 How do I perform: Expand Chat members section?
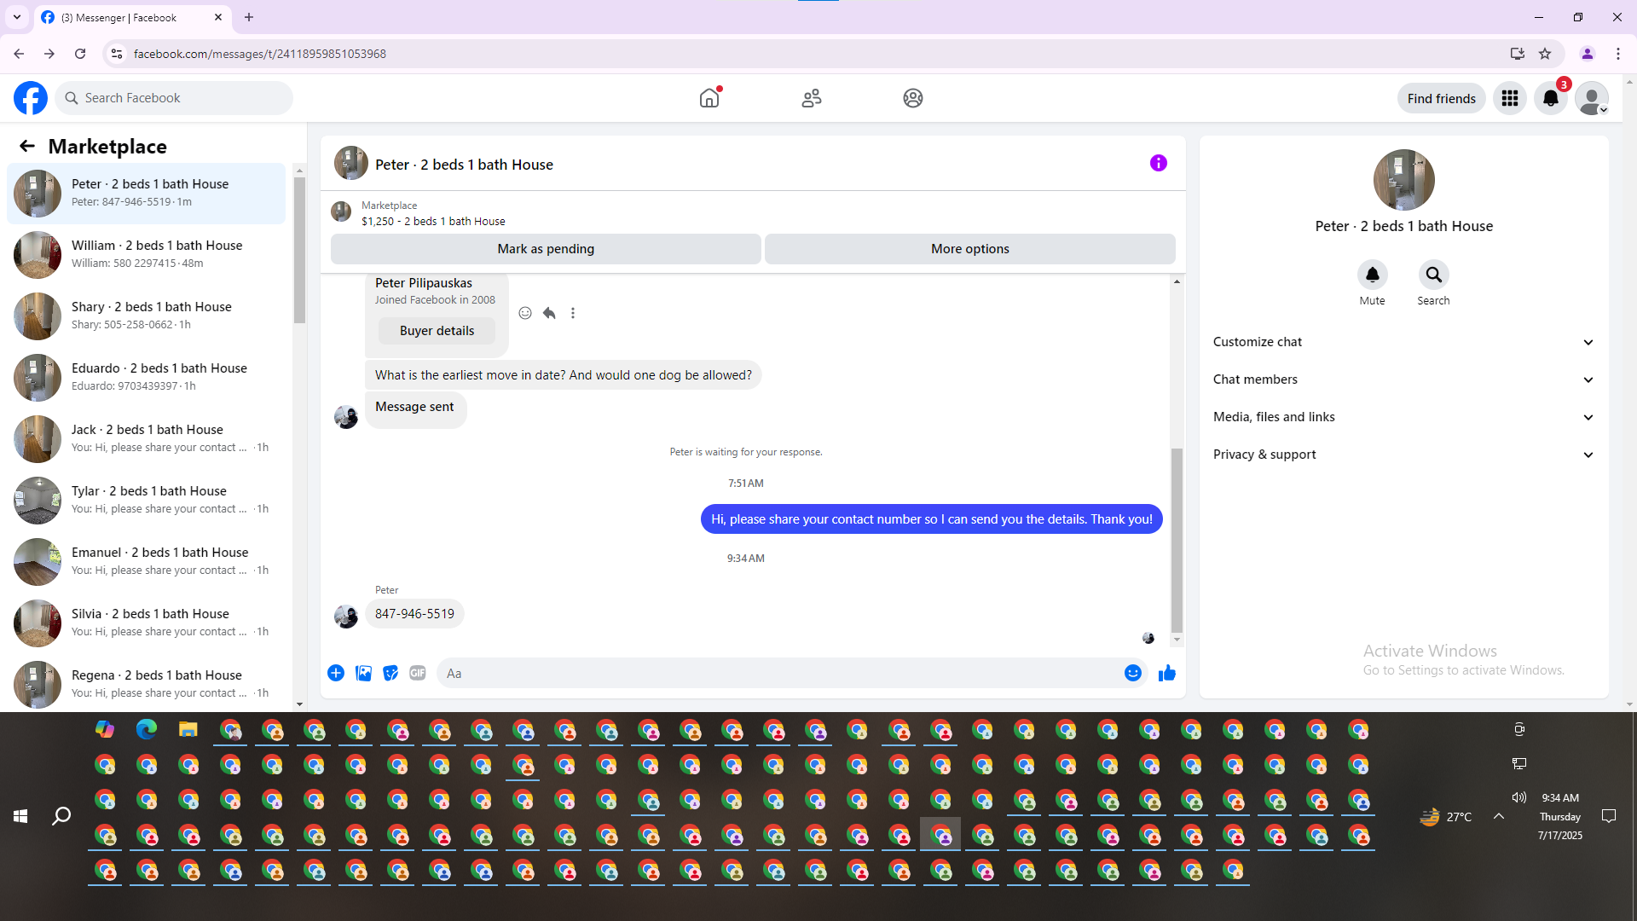pyautogui.click(x=1403, y=379)
